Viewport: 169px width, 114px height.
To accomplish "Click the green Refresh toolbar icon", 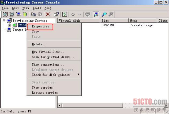I will click(x=65, y=14).
